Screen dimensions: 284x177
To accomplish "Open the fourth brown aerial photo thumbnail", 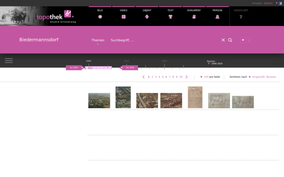I will [171, 101].
